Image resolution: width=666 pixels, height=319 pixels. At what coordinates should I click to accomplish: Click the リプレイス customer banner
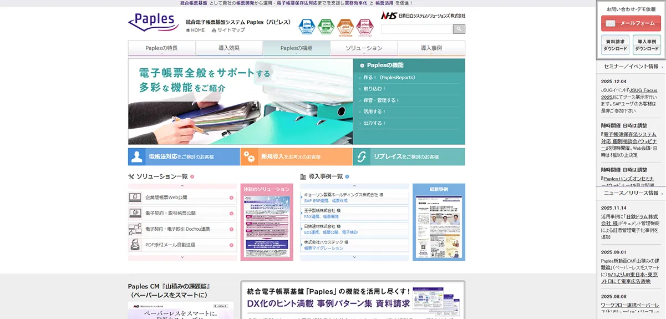click(409, 156)
